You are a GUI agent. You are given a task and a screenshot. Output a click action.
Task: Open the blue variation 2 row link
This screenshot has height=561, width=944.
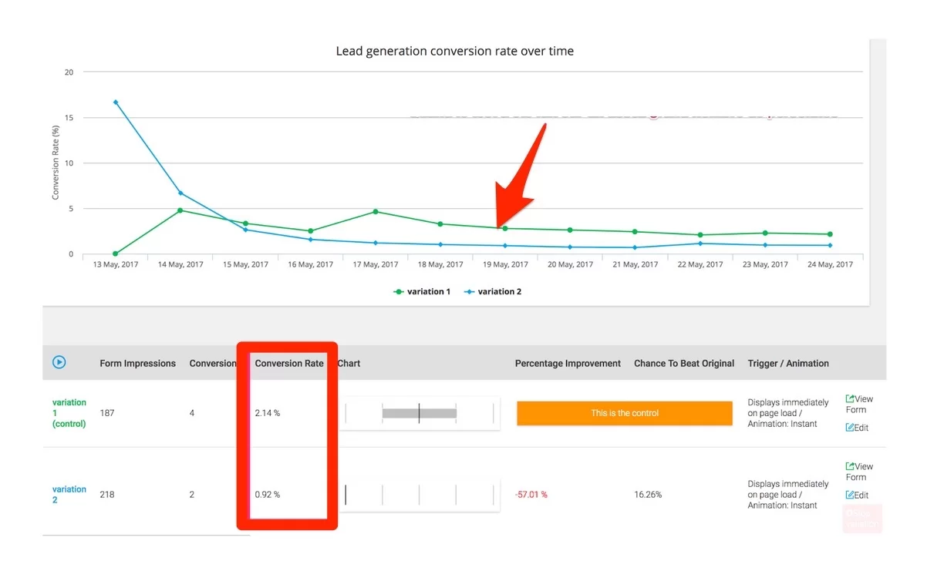click(x=69, y=494)
